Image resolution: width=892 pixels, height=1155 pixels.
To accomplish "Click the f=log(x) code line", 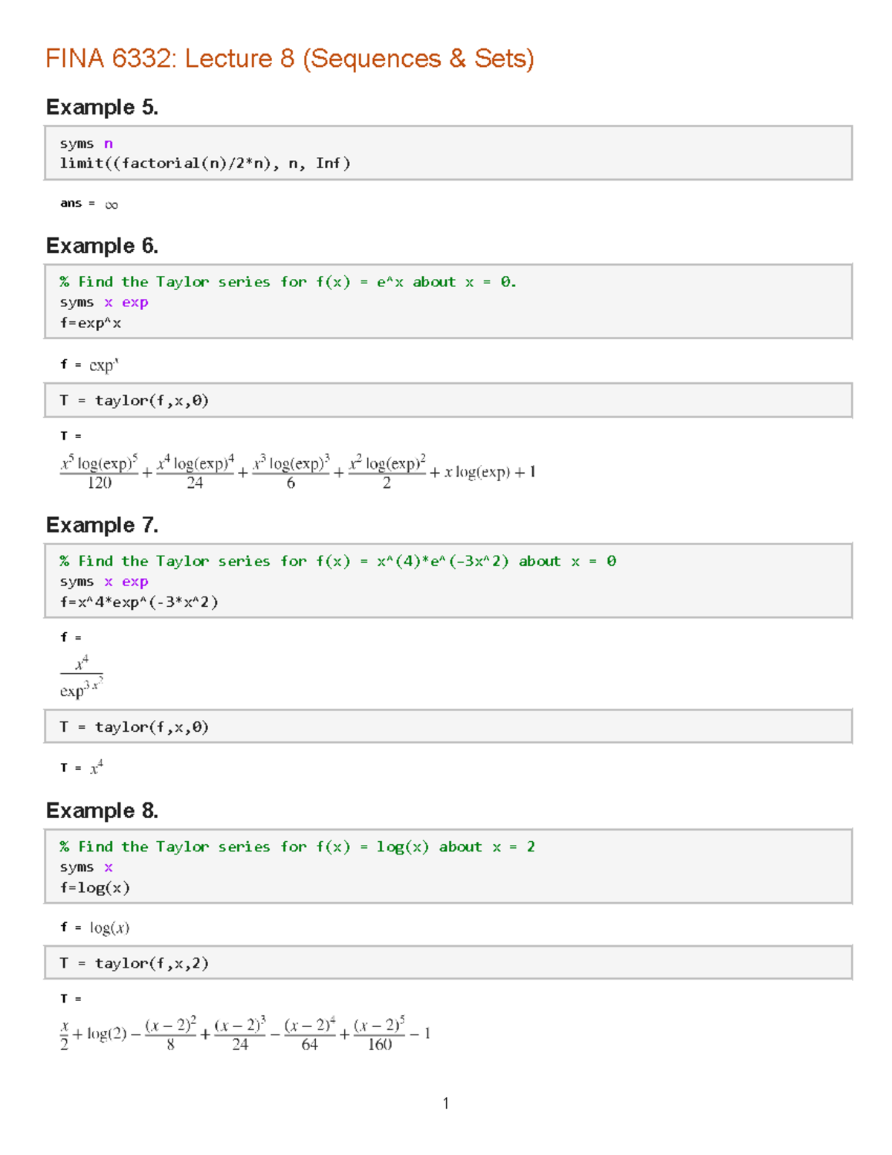I will pos(95,888).
